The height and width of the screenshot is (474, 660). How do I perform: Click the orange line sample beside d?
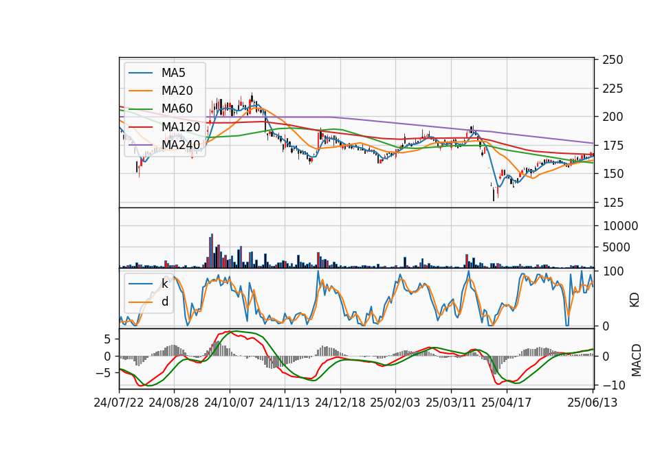140,302
